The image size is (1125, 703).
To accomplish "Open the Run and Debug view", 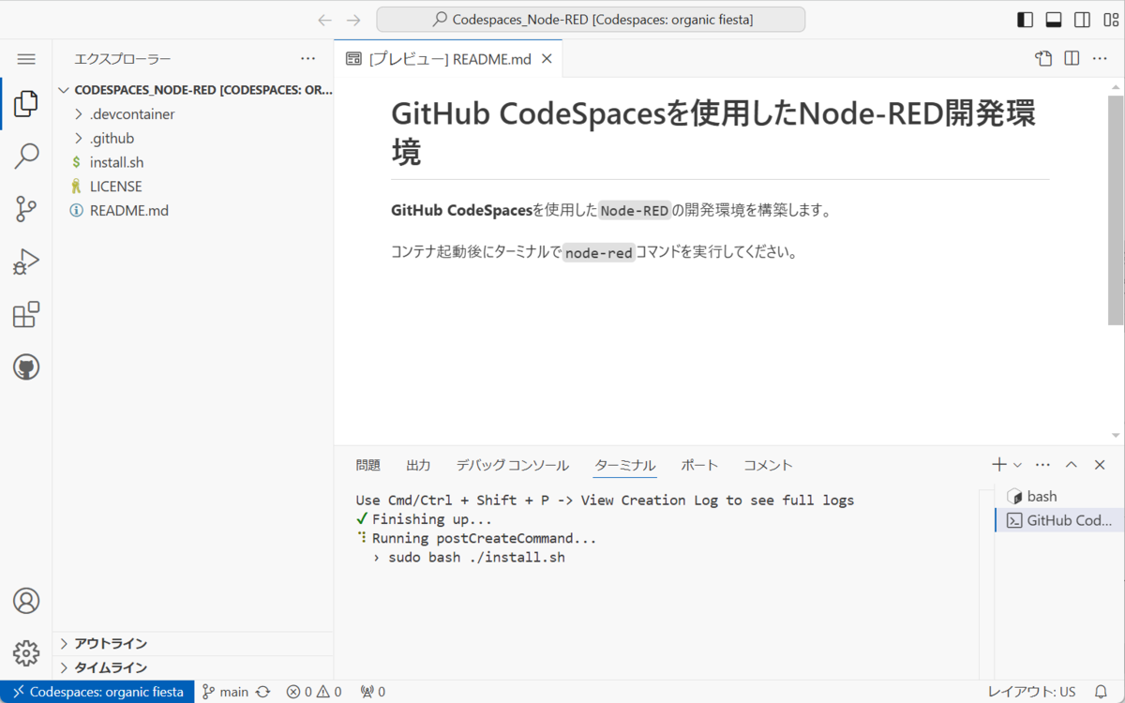I will pyautogui.click(x=26, y=262).
